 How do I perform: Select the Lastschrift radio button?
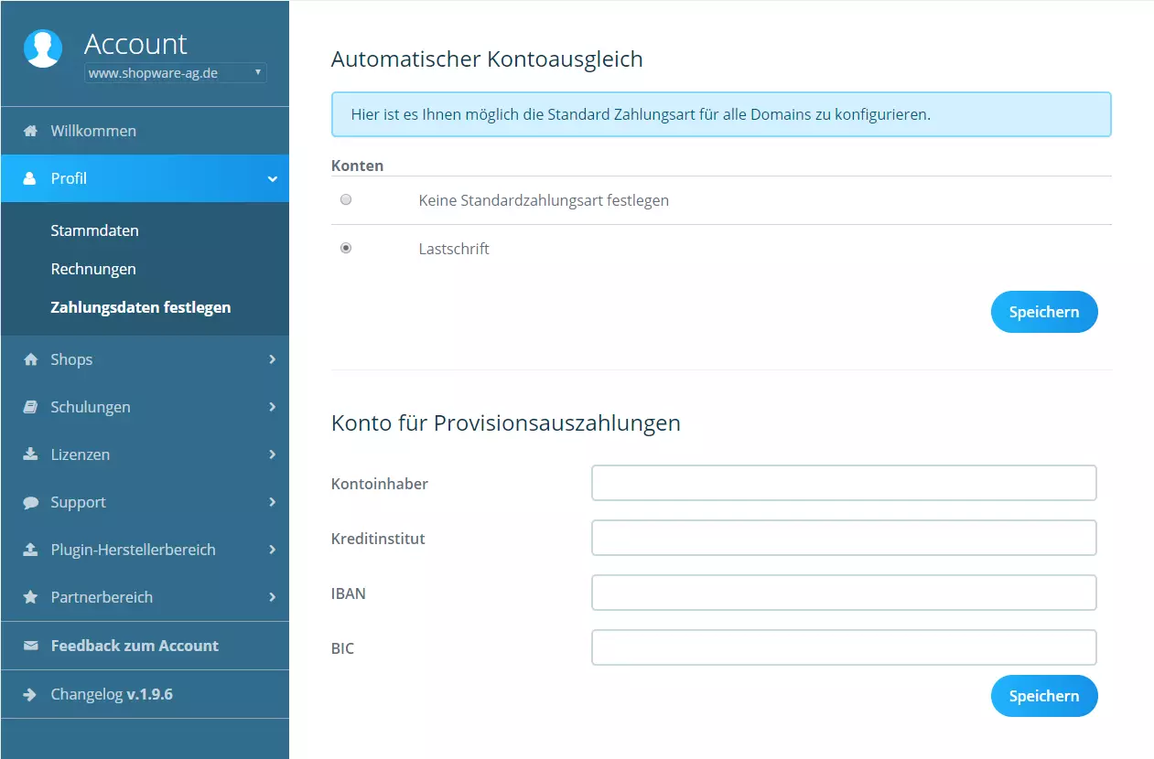click(x=346, y=248)
